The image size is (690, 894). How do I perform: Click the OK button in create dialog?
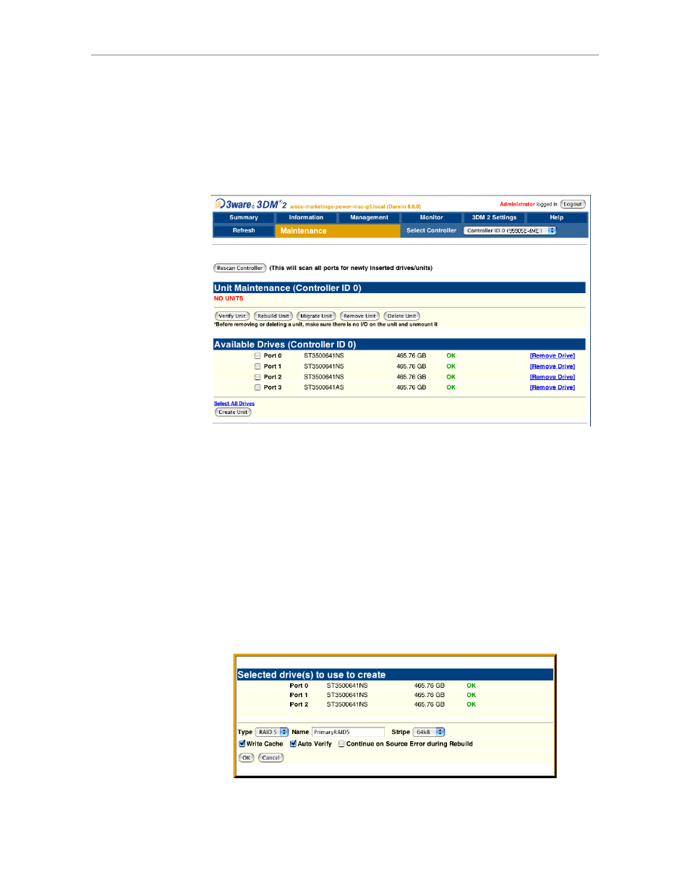point(246,758)
